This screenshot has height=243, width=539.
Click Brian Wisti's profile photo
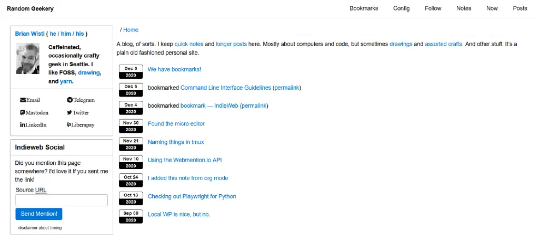pos(28,58)
